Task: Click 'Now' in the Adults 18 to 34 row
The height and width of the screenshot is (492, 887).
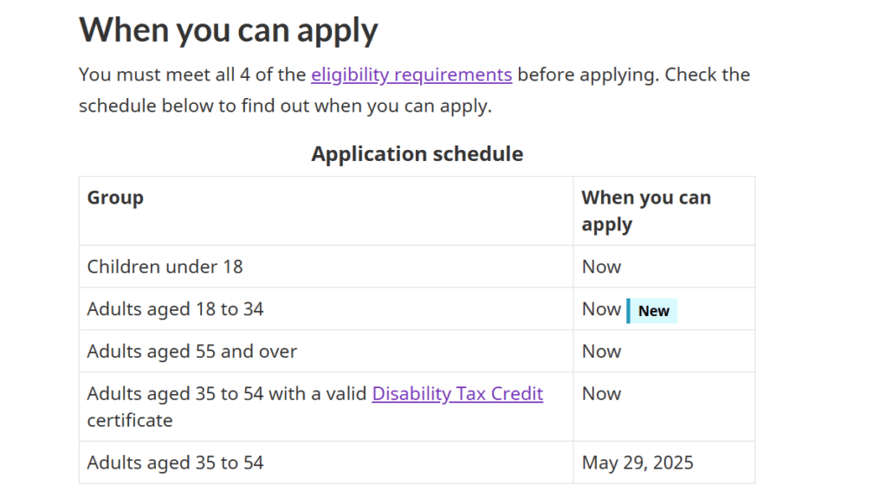Action: (601, 309)
